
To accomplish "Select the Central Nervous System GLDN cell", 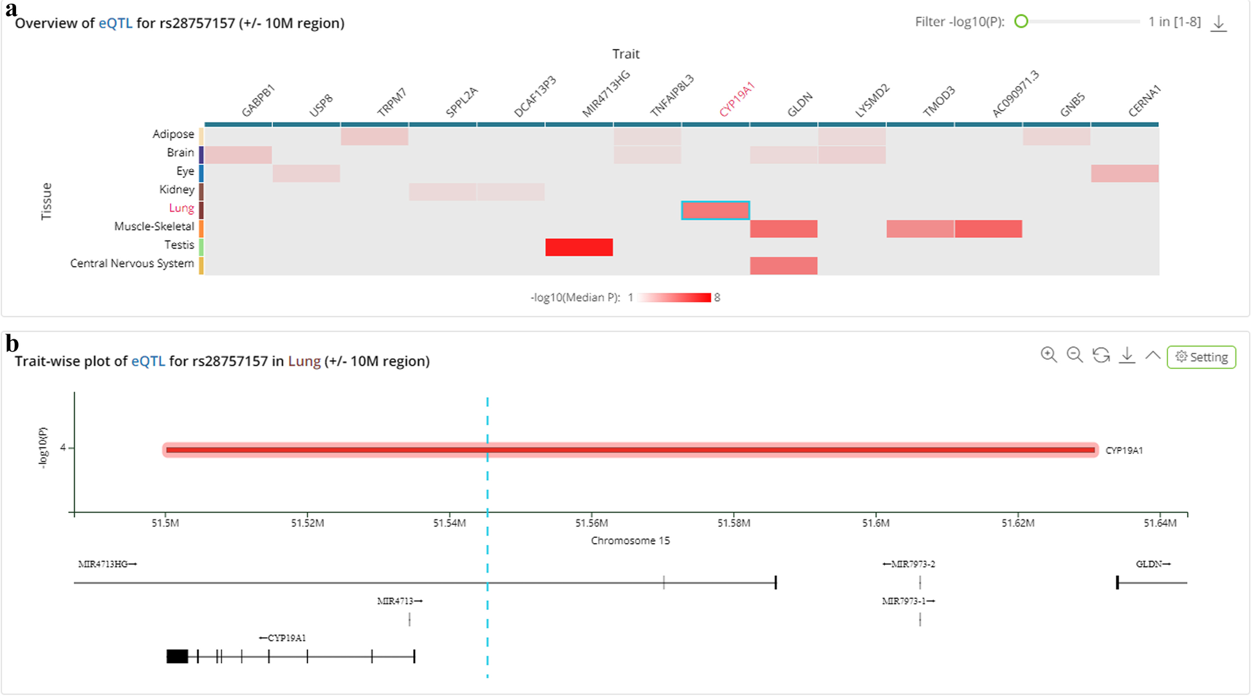I will pyautogui.click(x=784, y=266).
